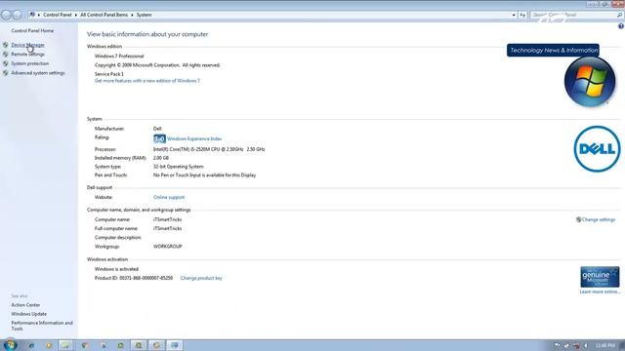Viewport: 625px width, 351px height.
Task: Click 'System' in the address breadcrumb
Action: click(144, 15)
